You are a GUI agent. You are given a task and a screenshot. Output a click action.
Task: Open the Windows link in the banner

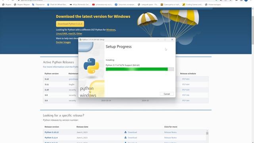pos(111,30)
